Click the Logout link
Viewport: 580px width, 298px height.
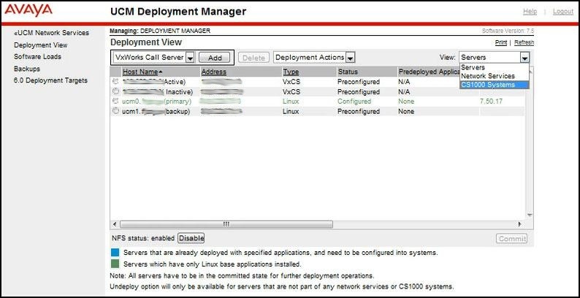coord(563,12)
